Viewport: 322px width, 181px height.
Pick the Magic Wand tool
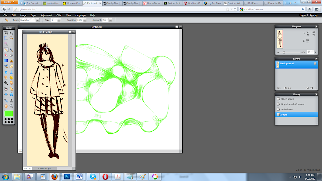6,44
